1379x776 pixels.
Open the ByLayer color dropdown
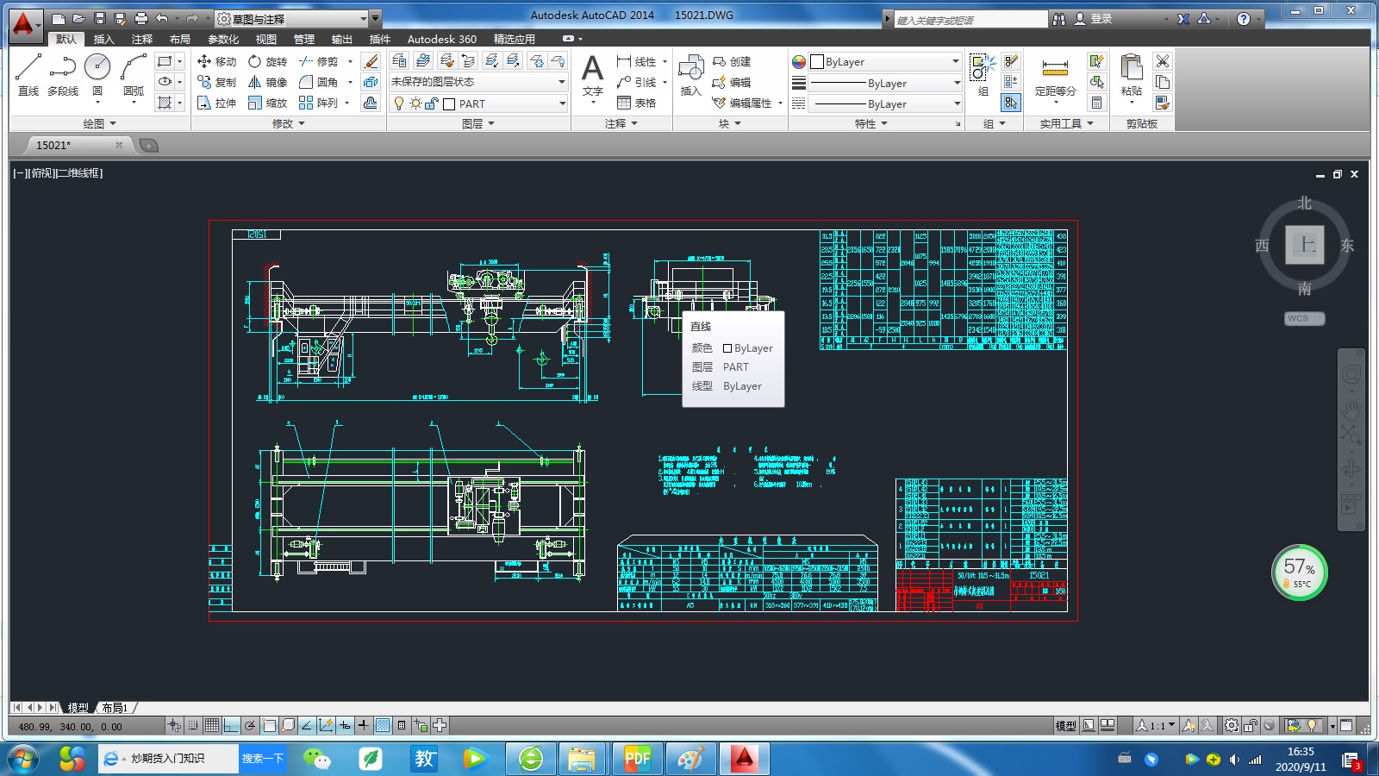coord(955,61)
